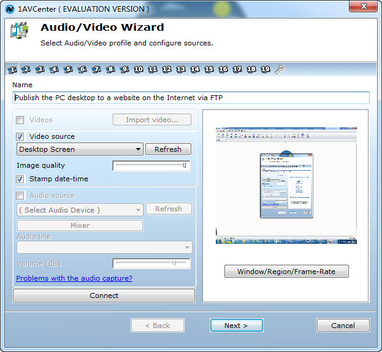Click the Audio/Video Wizard header icon

19,30
